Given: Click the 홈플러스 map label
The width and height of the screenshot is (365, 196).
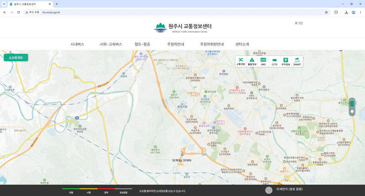Looking at the screenshot, I should (284, 171).
